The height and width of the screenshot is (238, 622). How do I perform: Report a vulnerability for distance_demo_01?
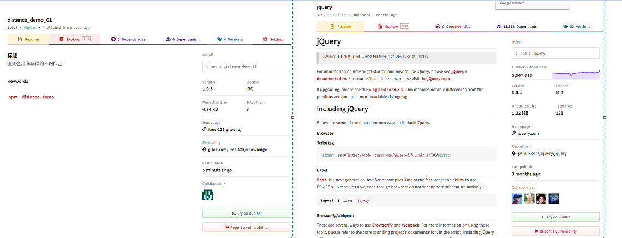coord(246,227)
